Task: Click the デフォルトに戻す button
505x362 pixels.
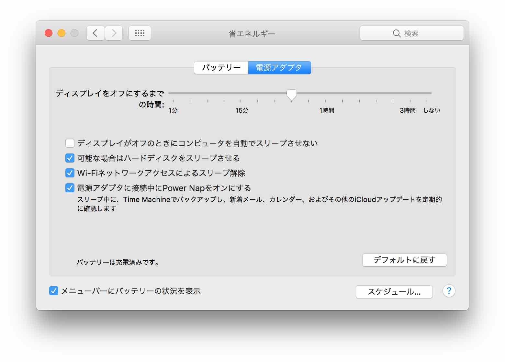Action: tap(404, 260)
